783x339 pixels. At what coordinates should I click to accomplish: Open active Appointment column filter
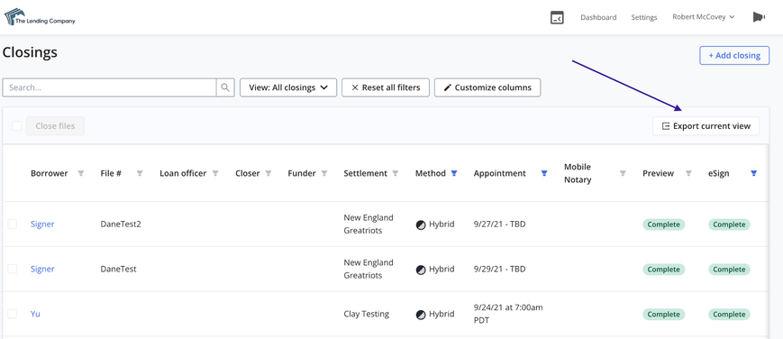click(544, 173)
